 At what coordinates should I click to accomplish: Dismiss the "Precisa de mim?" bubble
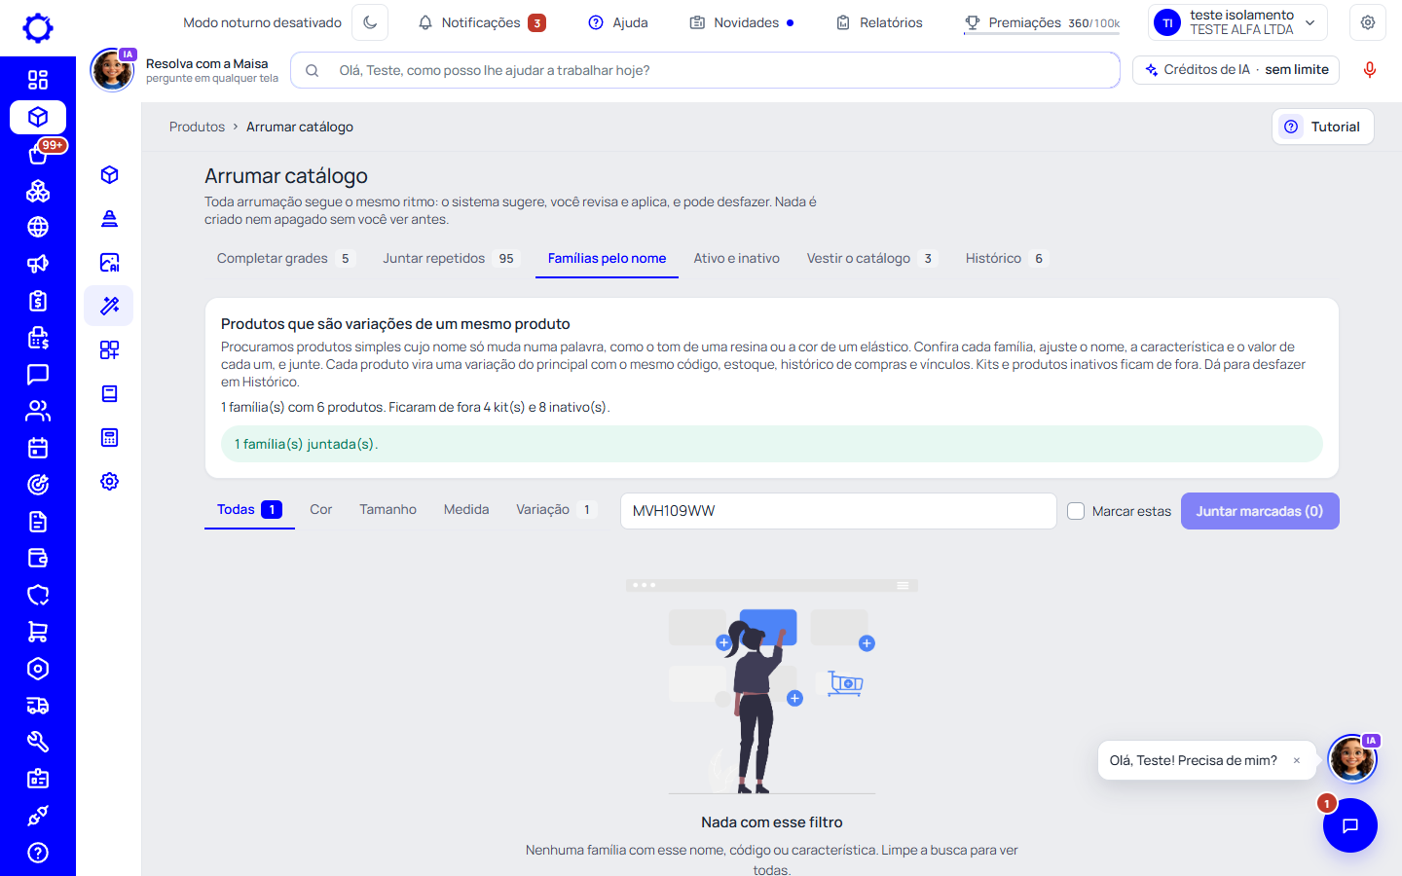click(1297, 761)
